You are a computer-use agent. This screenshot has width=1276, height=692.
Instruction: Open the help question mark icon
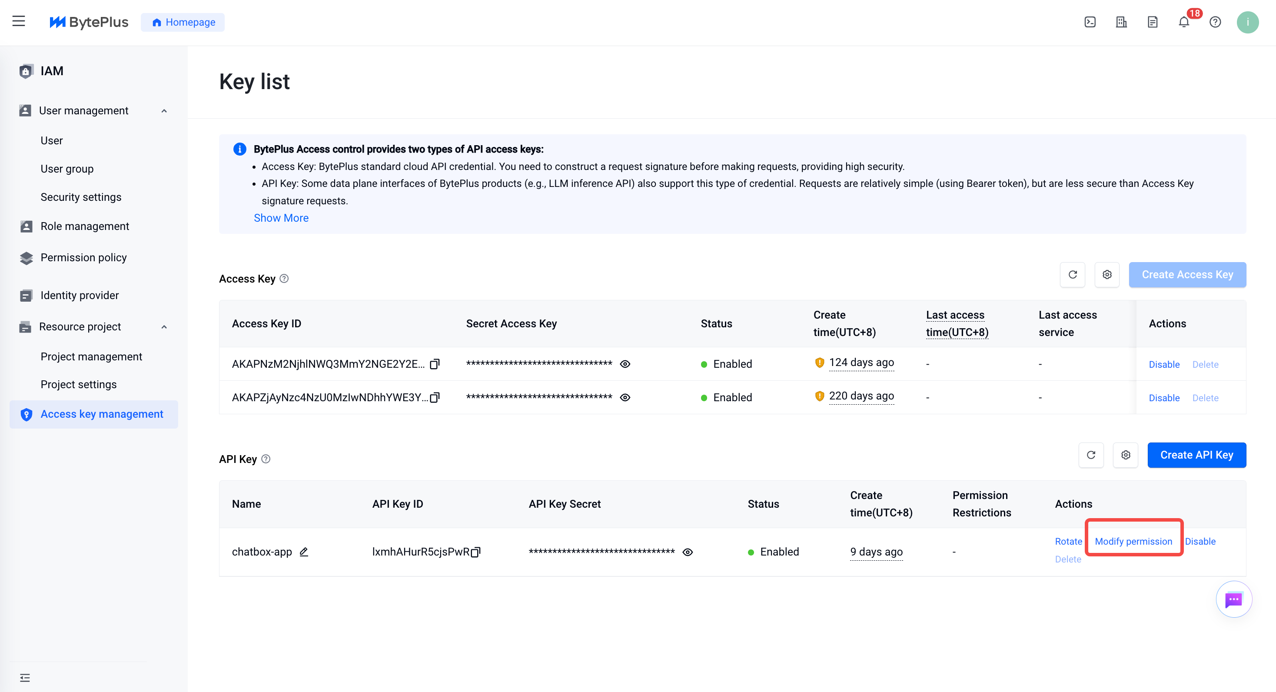(1215, 22)
